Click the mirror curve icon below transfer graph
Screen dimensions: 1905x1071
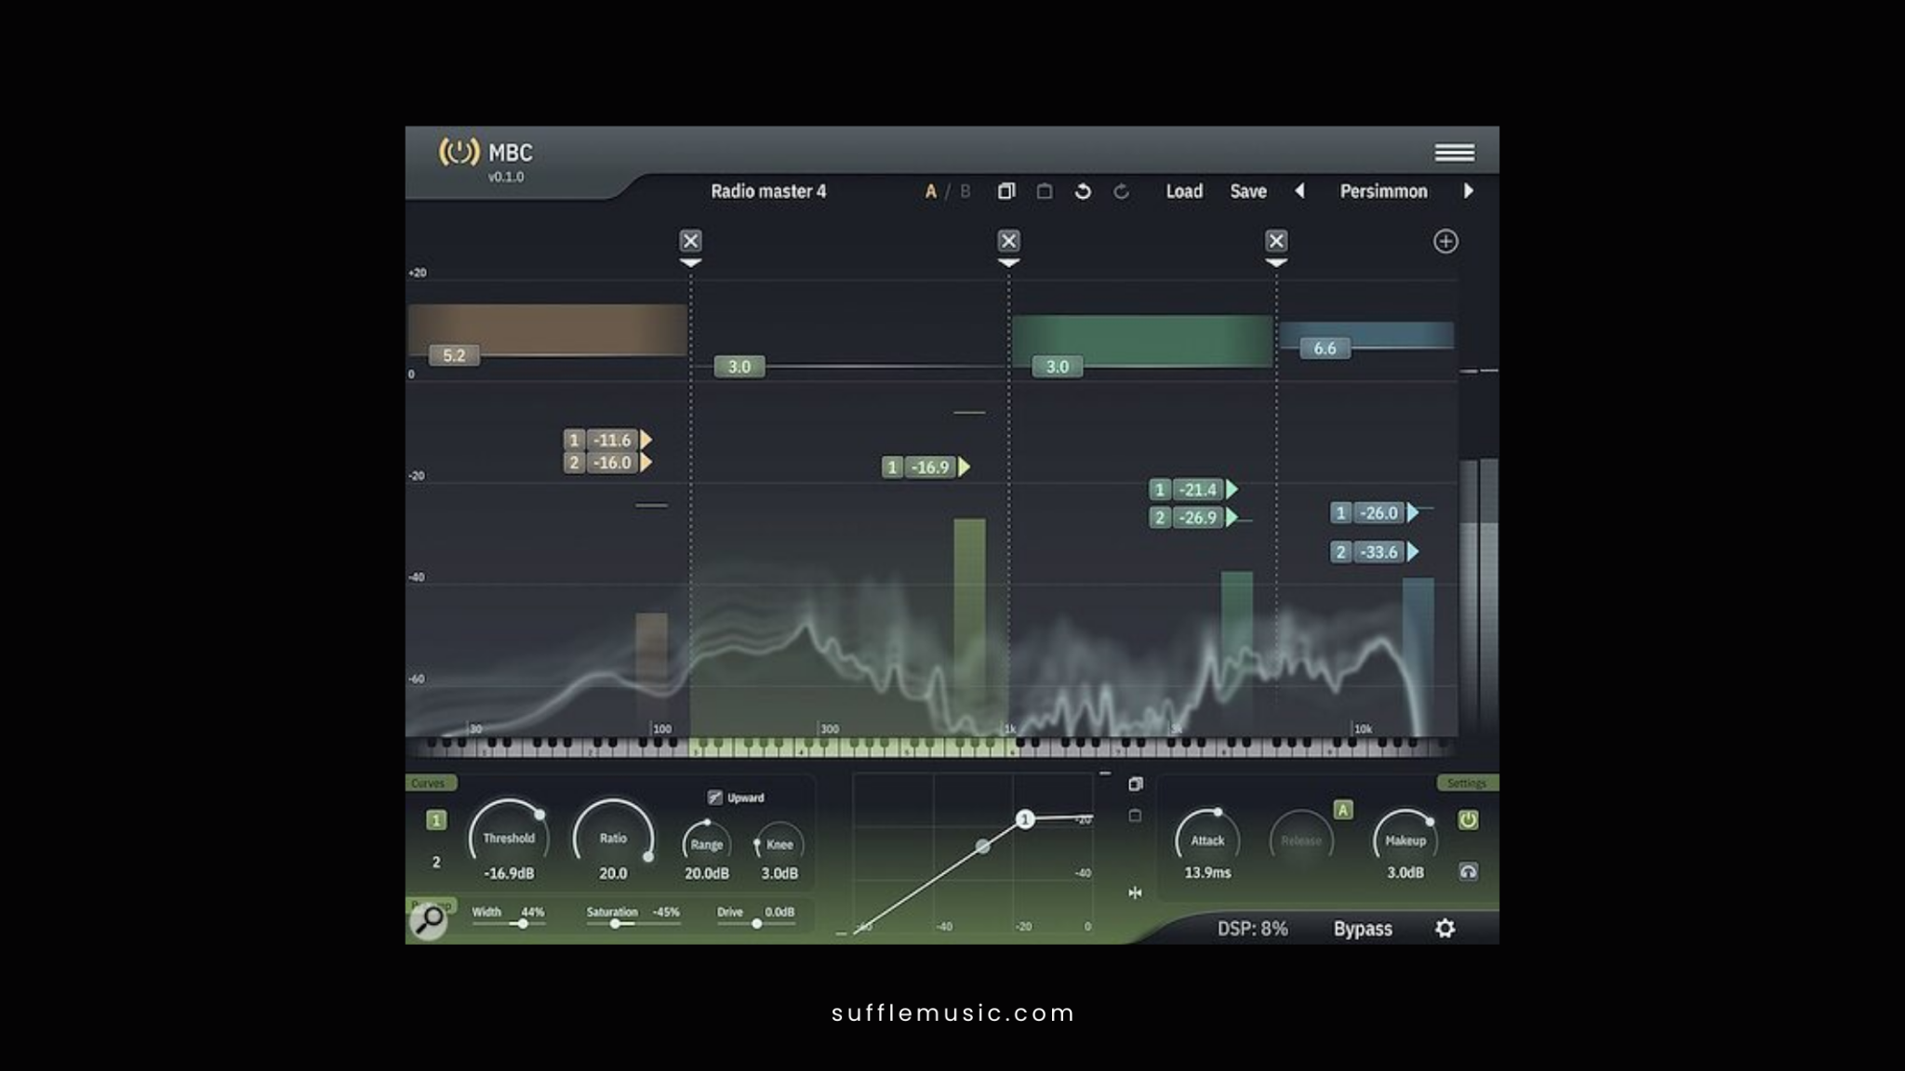pyautogui.click(x=1135, y=892)
